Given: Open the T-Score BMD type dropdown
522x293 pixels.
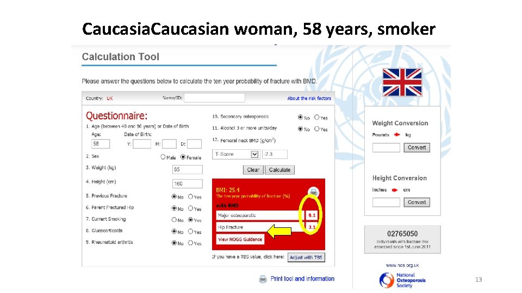Looking at the screenshot, I should pyautogui.click(x=235, y=154).
